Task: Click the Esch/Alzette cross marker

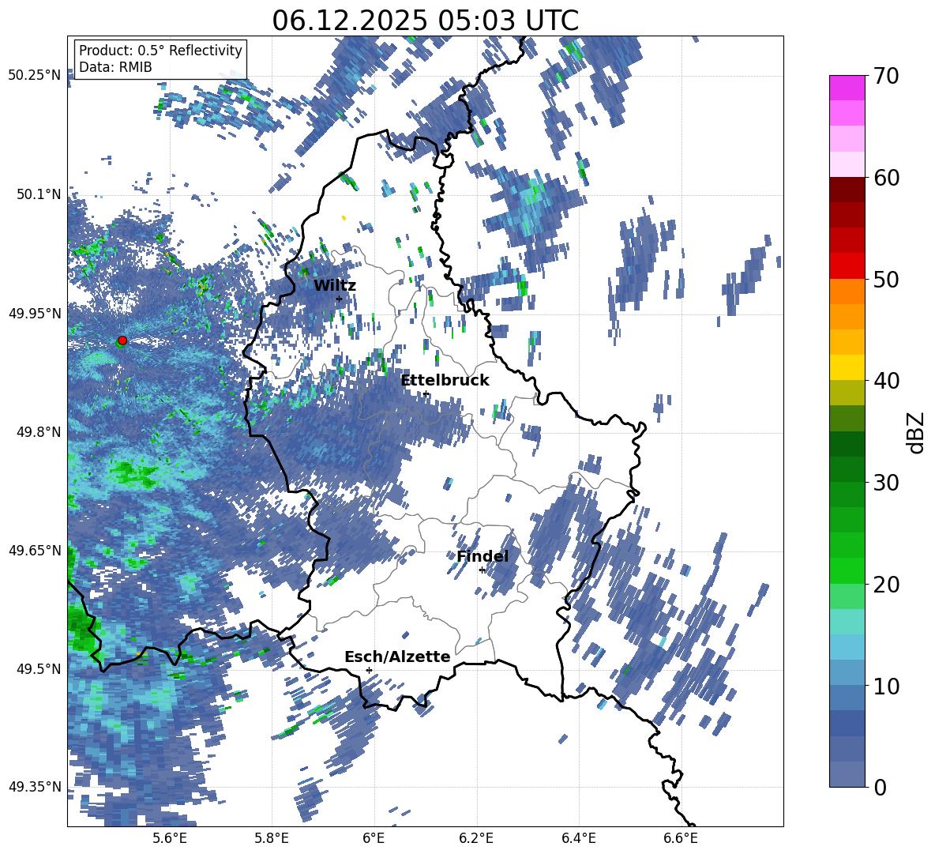Action: pyautogui.click(x=369, y=670)
